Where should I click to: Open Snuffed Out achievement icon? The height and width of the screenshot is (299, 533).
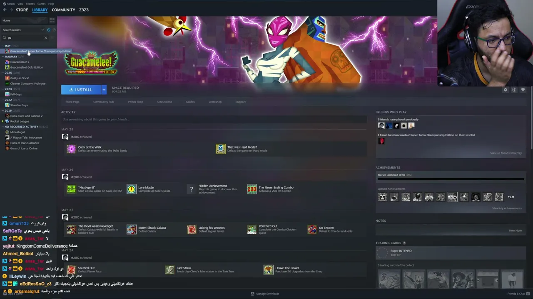pos(71,270)
